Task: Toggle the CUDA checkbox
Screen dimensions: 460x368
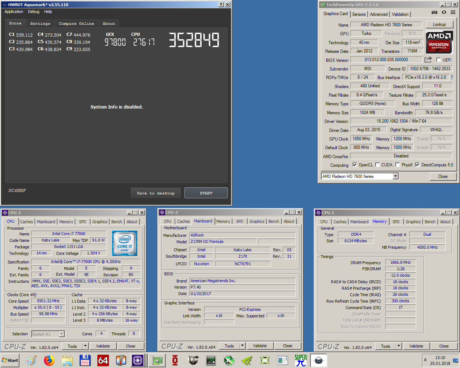Action: click(x=377, y=165)
